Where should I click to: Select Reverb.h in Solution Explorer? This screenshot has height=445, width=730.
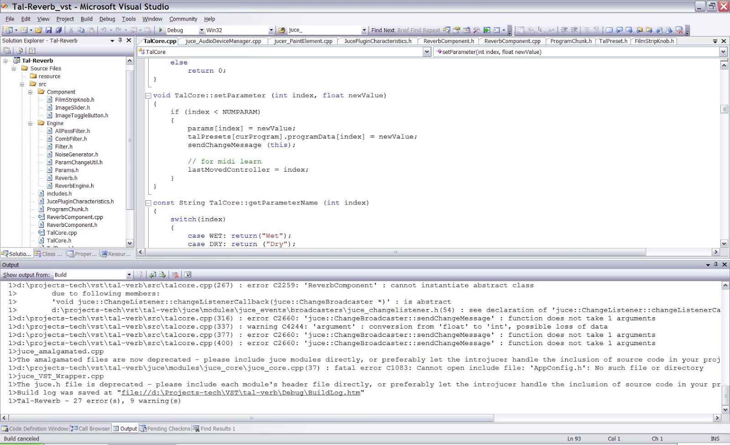[65, 178]
